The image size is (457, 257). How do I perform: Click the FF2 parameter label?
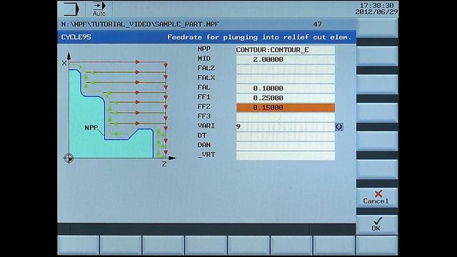(x=204, y=106)
